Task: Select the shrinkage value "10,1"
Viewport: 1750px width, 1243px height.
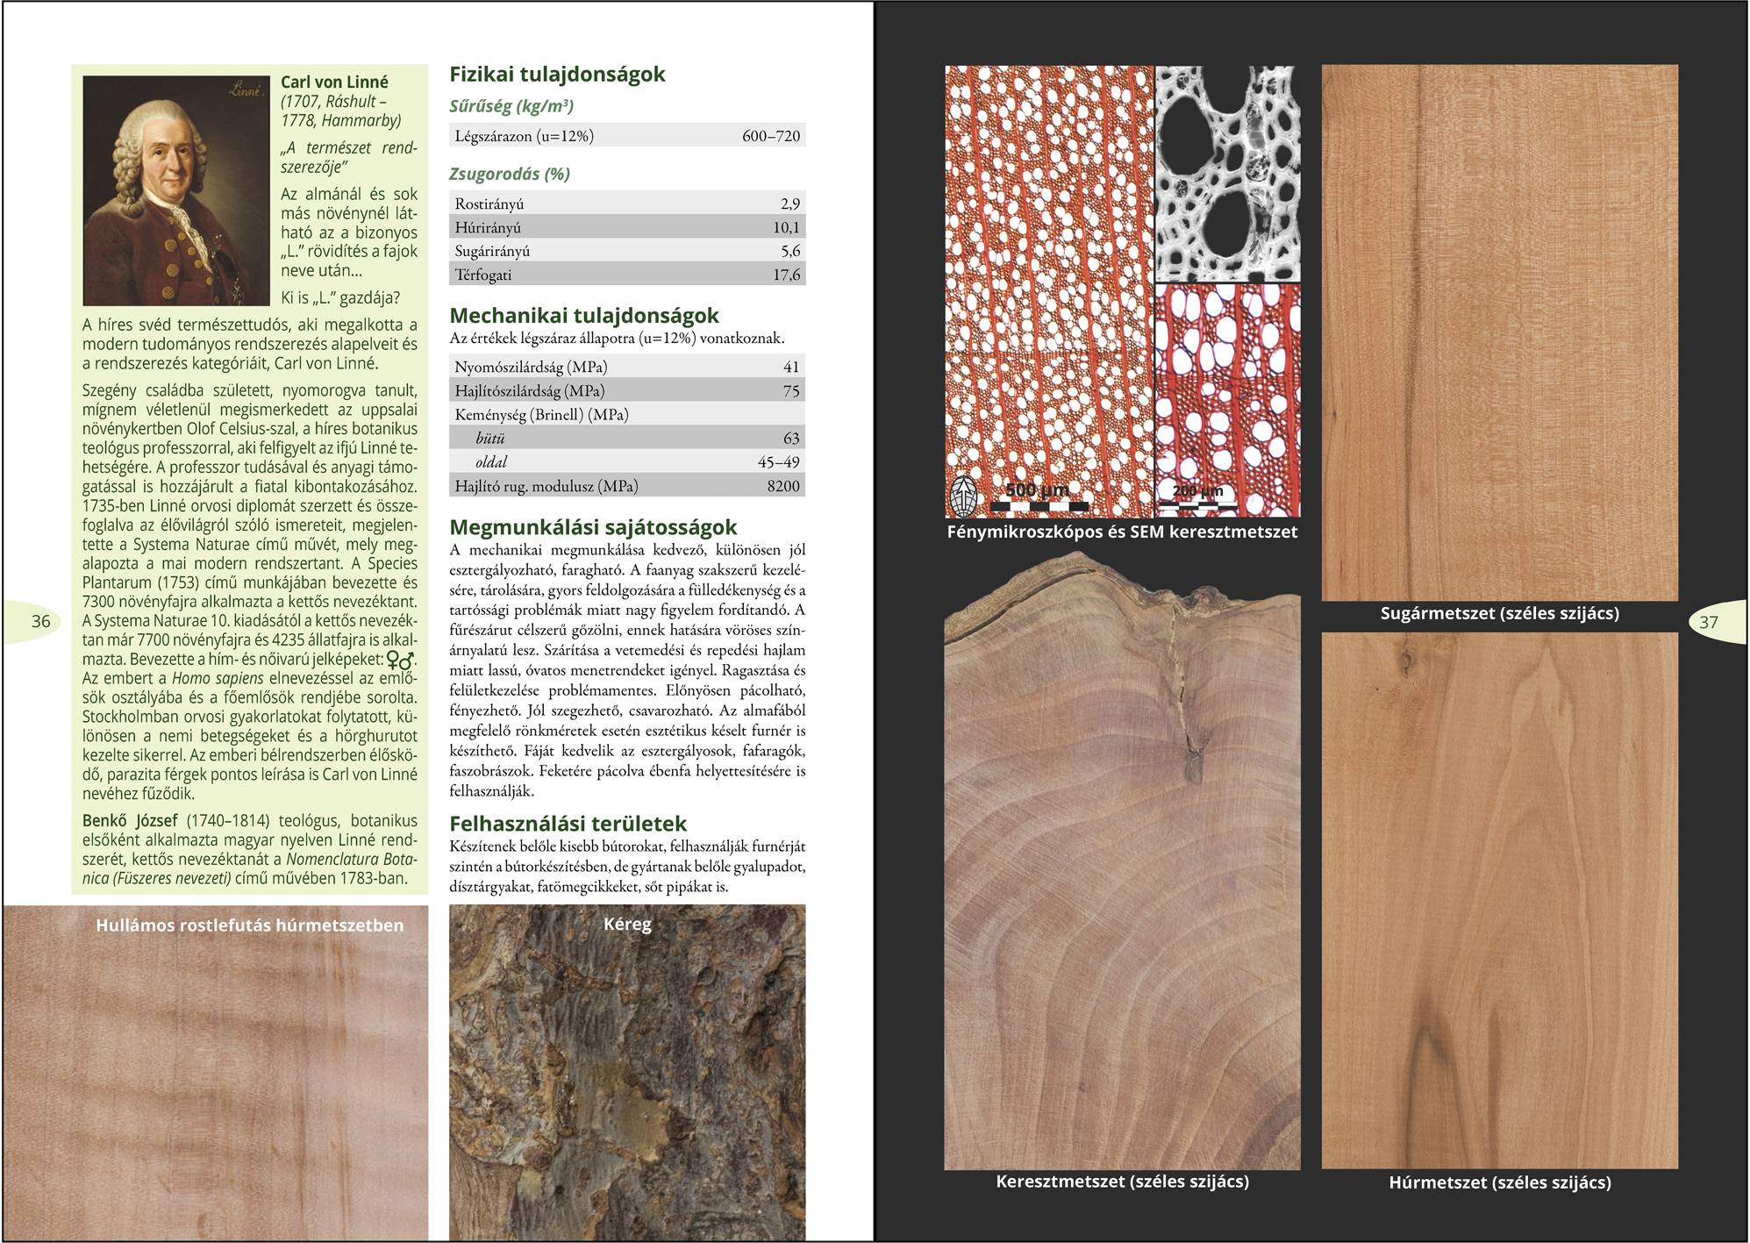Action: 787,228
